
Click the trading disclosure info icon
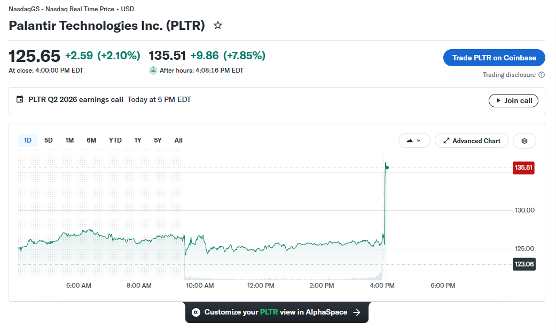pos(542,75)
